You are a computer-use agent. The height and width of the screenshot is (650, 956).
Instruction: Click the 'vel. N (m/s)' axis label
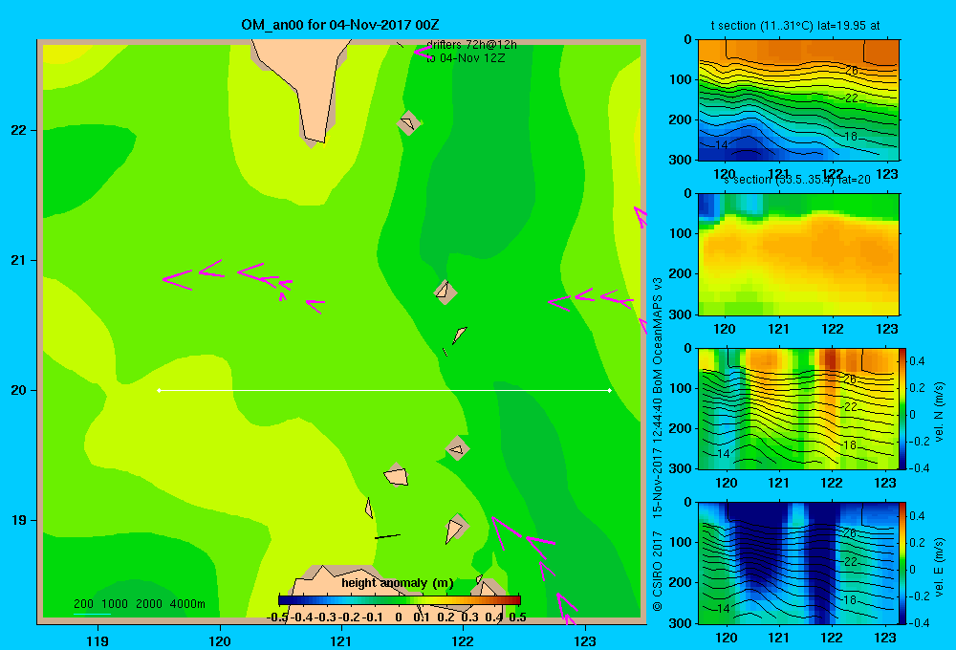click(939, 412)
